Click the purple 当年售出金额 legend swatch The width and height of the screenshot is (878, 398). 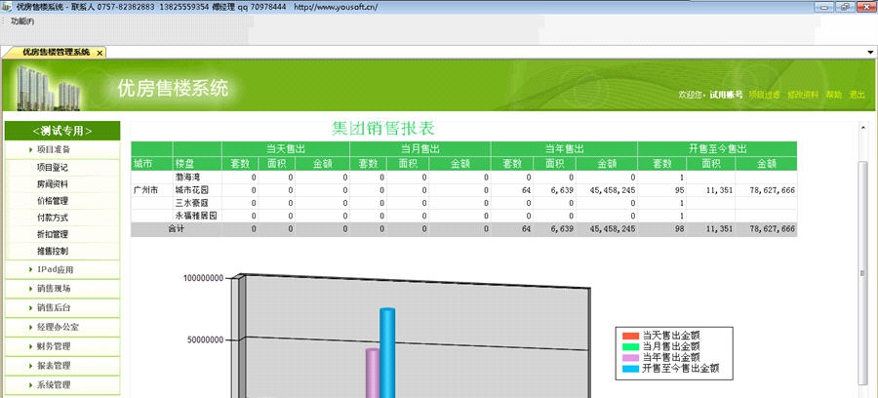[x=630, y=357]
